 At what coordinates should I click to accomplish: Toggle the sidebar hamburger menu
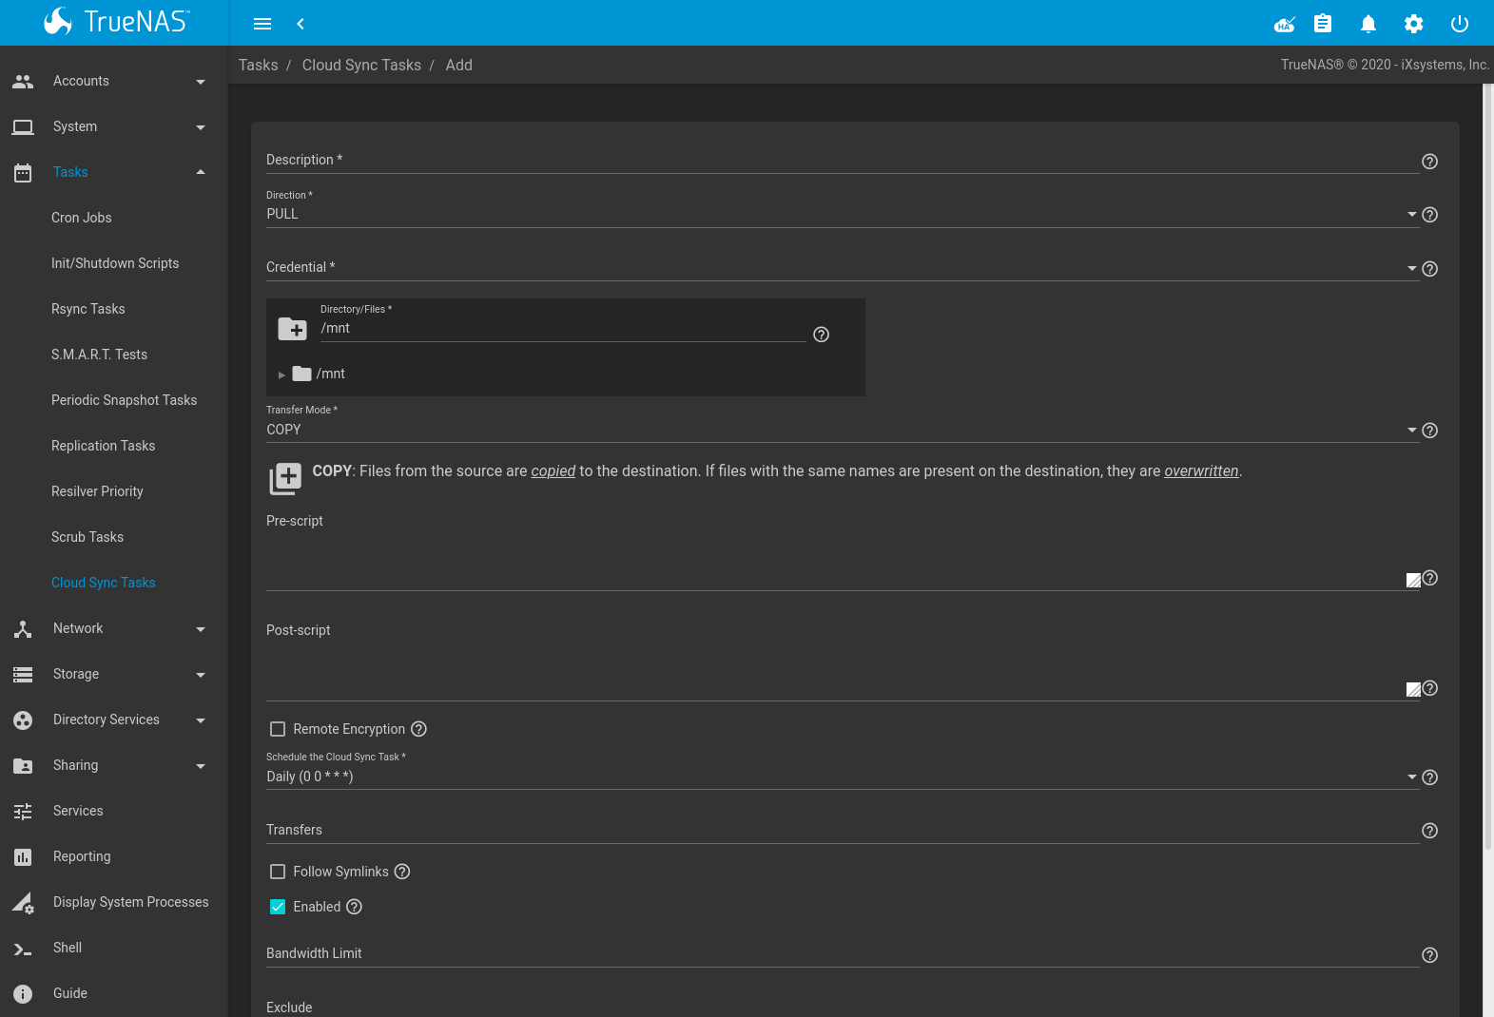pyautogui.click(x=262, y=24)
